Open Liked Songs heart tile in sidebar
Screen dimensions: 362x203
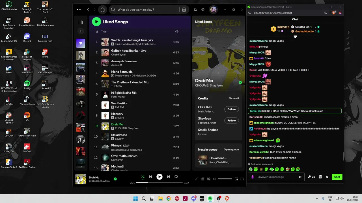[81, 43]
